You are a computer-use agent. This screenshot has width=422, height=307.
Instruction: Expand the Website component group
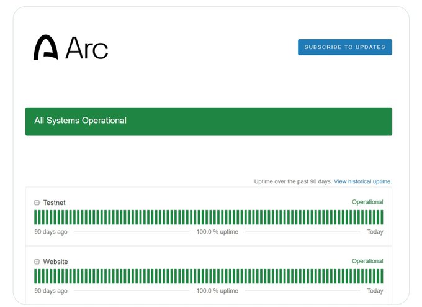[37, 262]
